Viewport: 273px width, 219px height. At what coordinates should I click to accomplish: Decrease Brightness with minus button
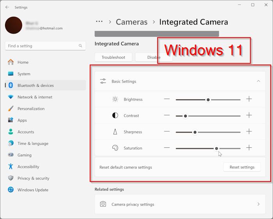tap(167, 99)
